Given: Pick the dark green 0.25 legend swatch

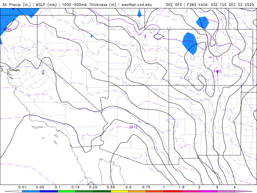Looking at the screenshot, I should tap(102, 191).
